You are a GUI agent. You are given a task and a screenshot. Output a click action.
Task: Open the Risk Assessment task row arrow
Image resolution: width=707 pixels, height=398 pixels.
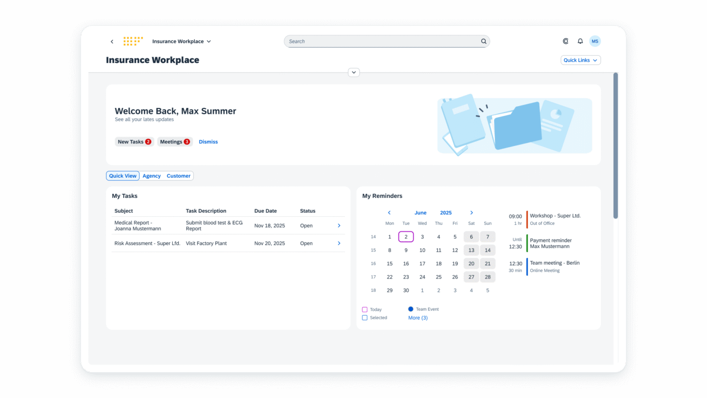point(339,243)
